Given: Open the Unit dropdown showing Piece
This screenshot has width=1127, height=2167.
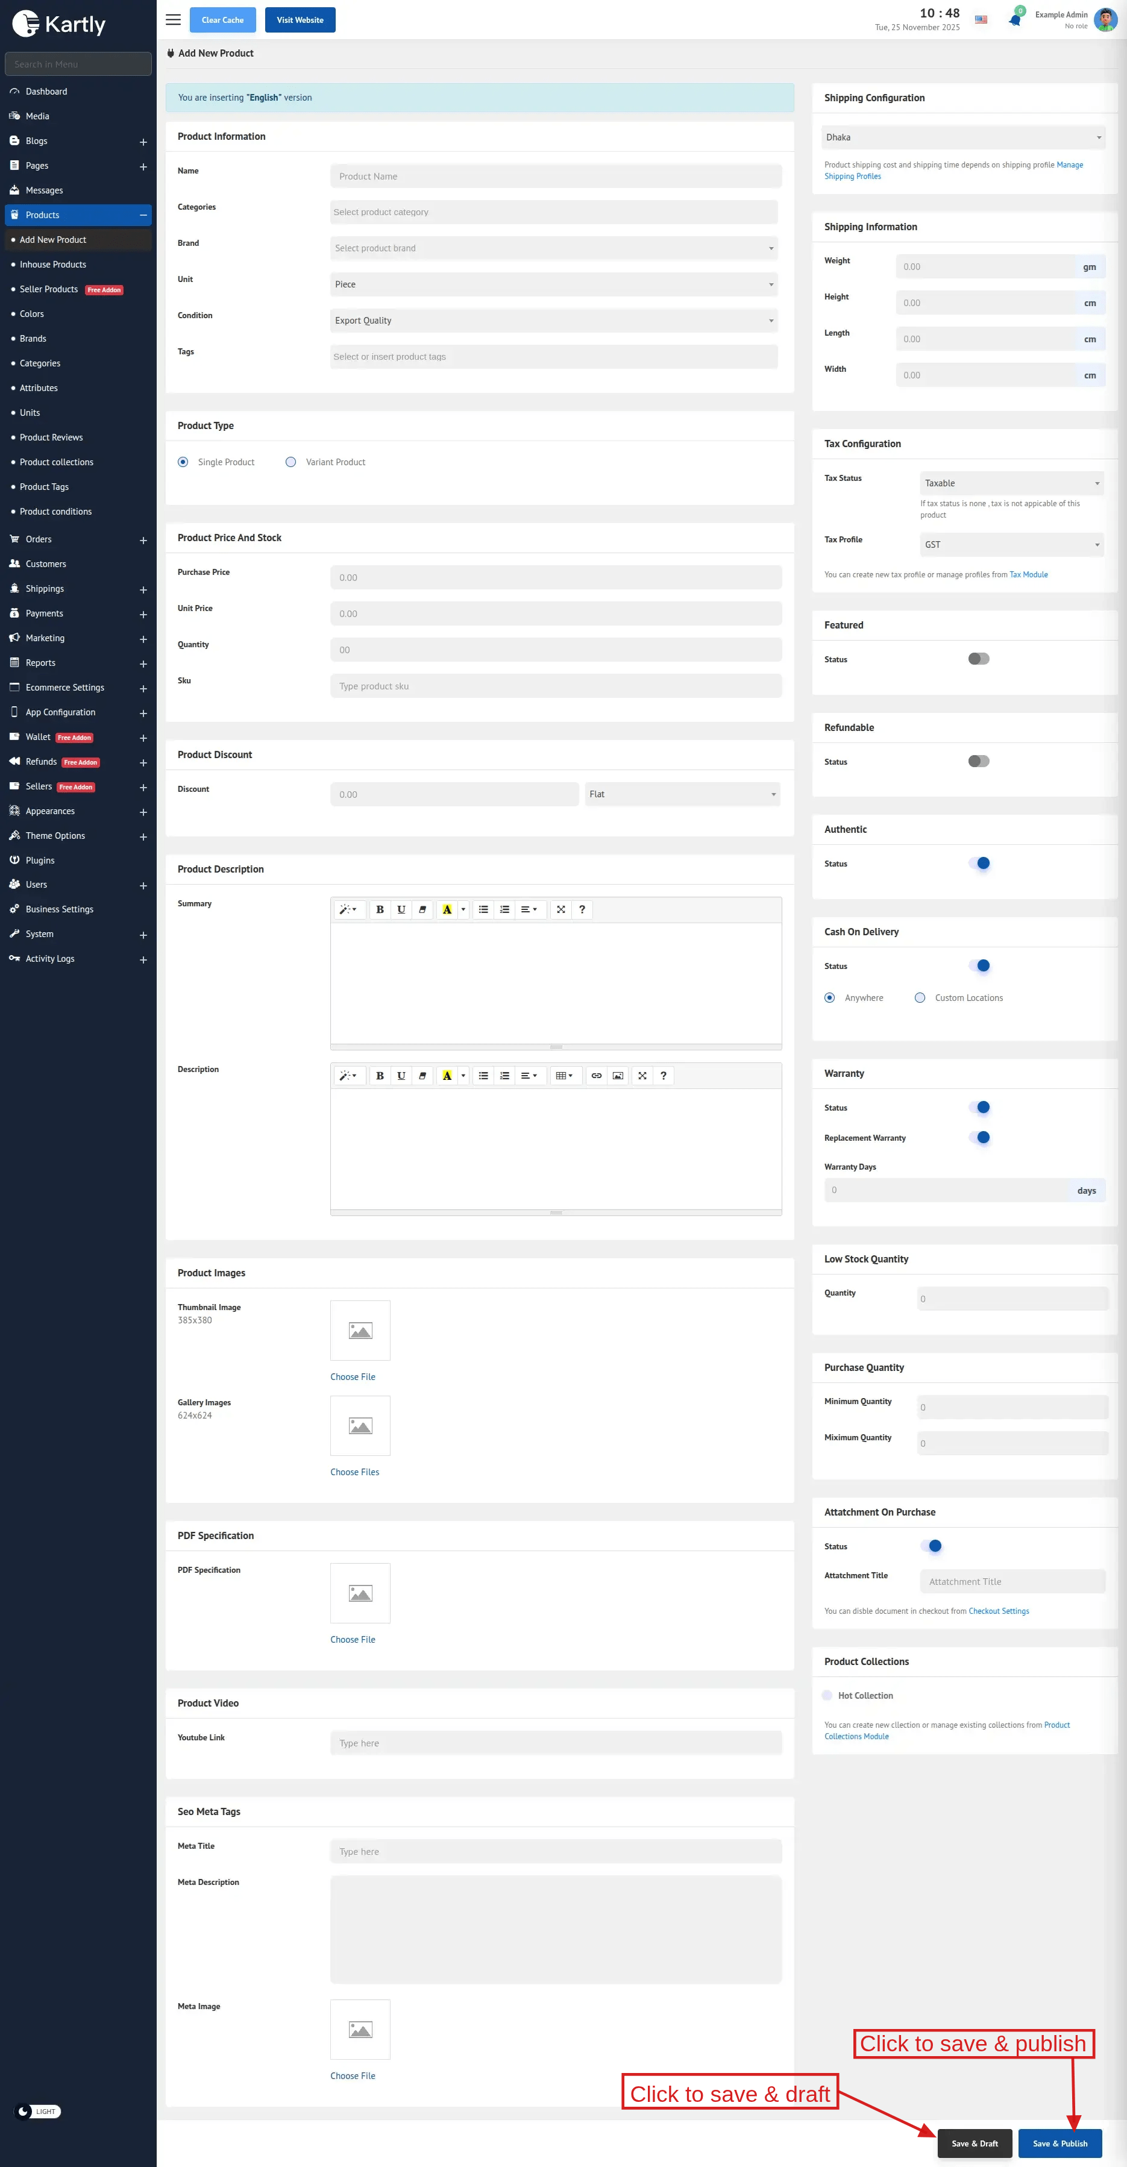Looking at the screenshot, I should tap(553, 284).
